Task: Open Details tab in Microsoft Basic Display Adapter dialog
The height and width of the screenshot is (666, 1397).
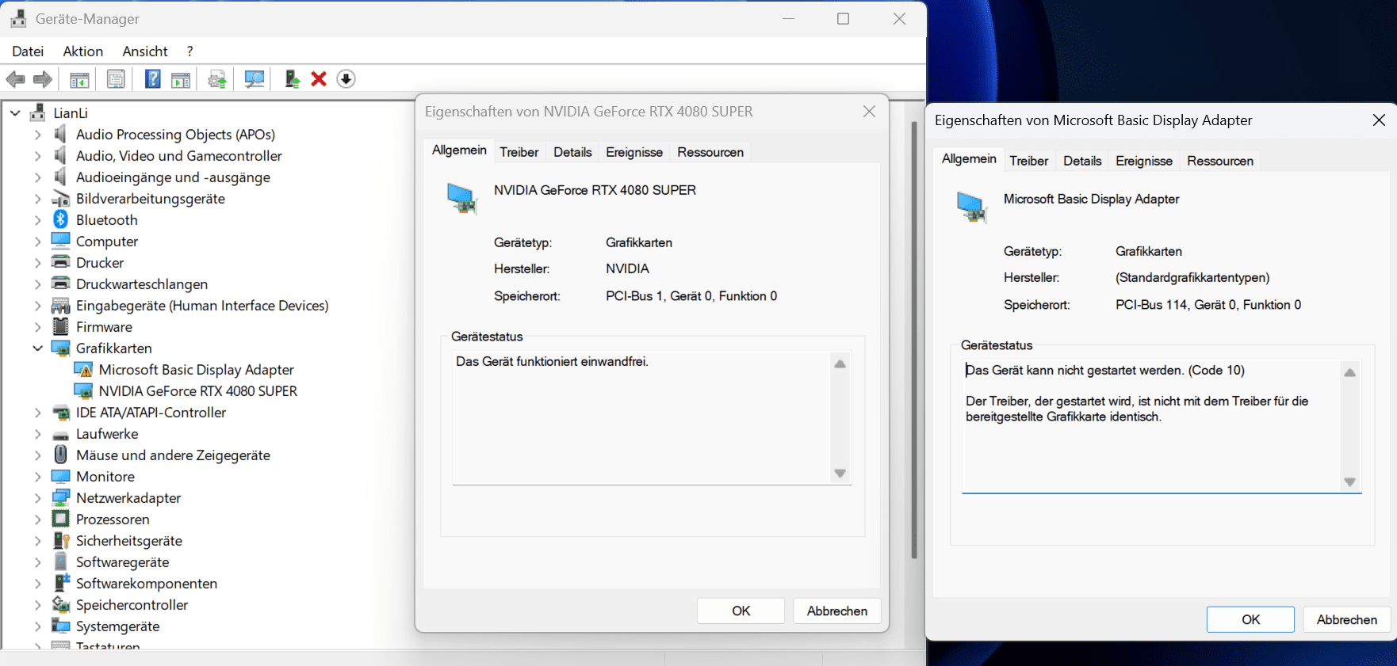Action: (1082, 161)
